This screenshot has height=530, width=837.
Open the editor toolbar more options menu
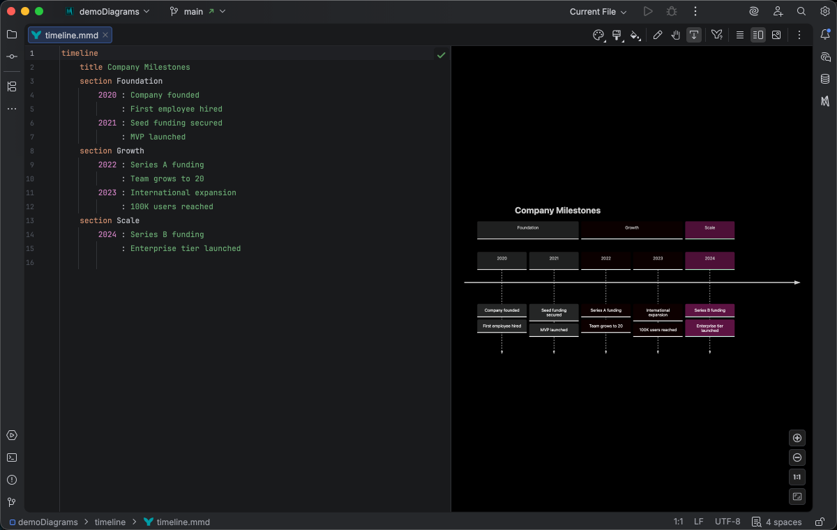point(799,35)
